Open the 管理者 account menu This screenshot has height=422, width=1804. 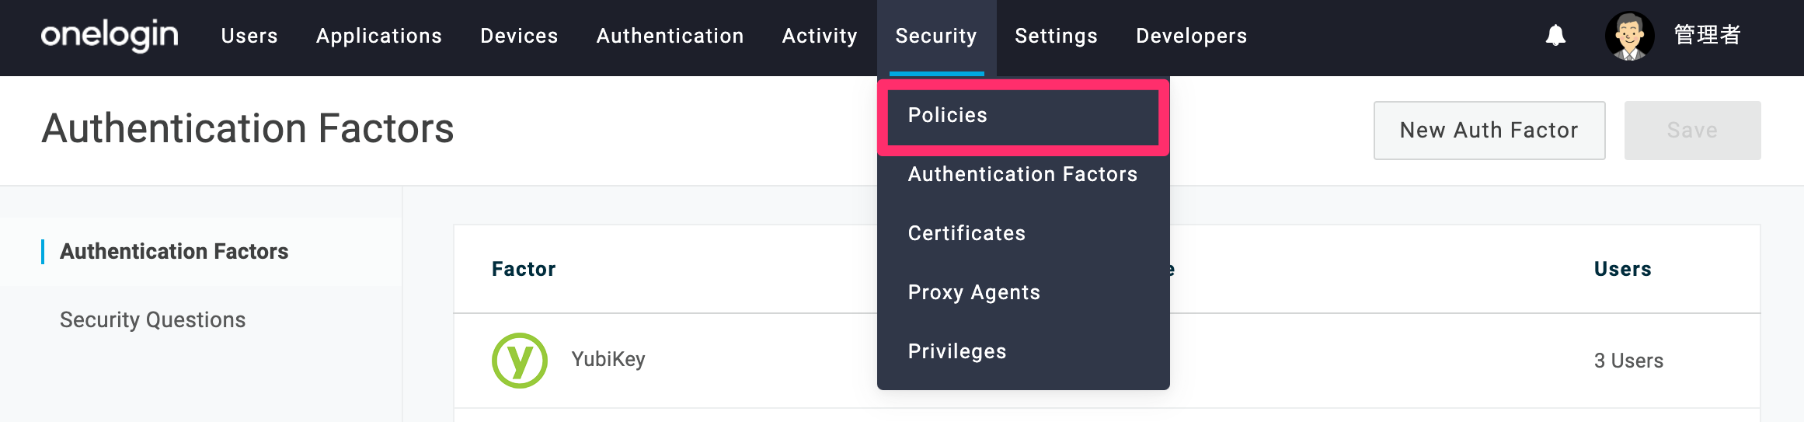tap(1707, 36)
